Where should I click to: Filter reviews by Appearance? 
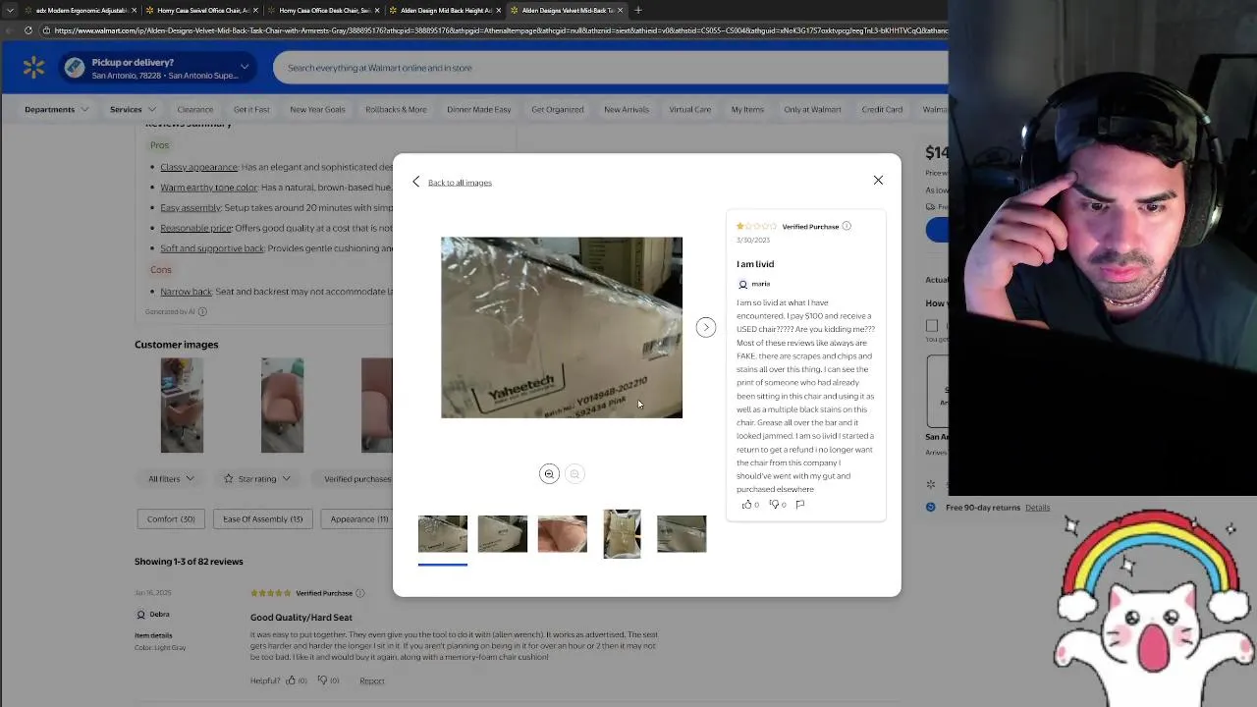click(x=357, y=518)
